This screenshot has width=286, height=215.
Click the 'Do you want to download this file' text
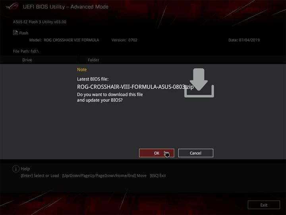[110, 94]
